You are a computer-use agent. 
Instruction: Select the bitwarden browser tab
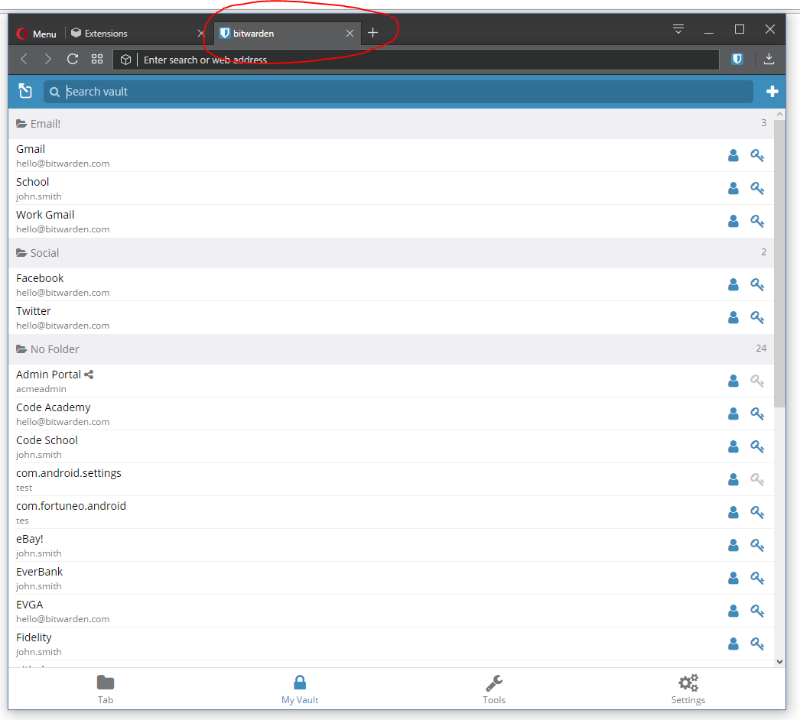pyautogui.click(x=288, y=33)
